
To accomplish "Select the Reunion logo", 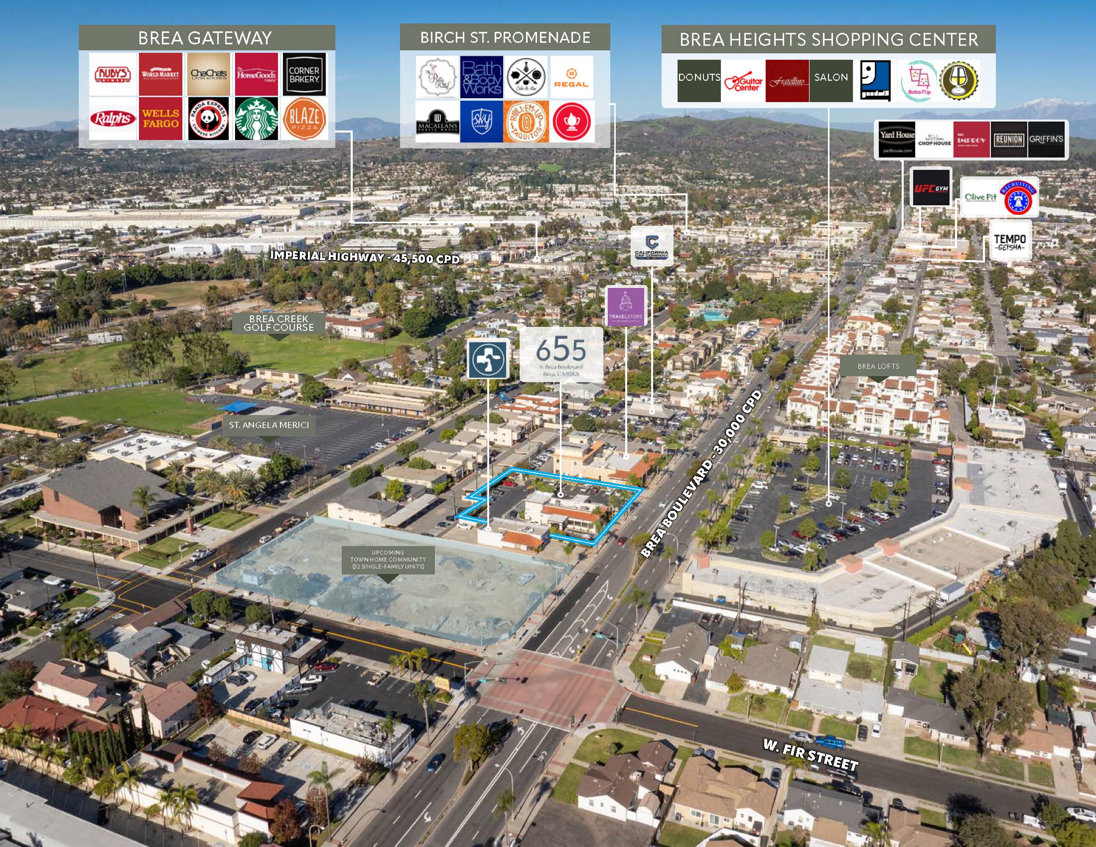I will click(x=1009, y=139).
